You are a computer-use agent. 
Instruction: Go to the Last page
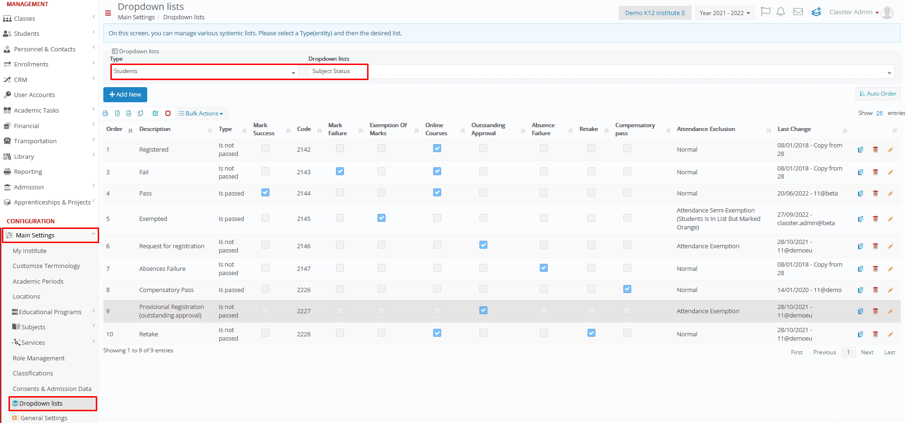889,352
